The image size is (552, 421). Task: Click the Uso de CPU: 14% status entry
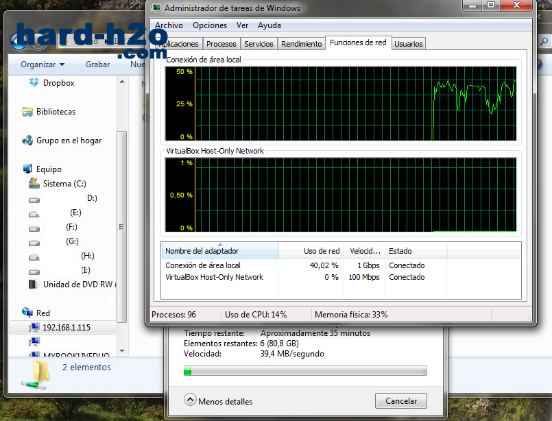[x=256, y=314]
